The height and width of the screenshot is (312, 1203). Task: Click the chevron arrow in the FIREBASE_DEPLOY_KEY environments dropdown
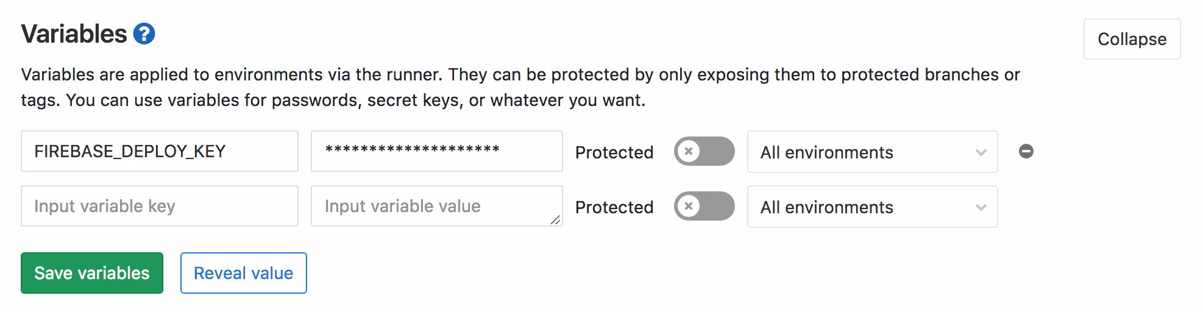pyautogui.click(x=981, y=152)
